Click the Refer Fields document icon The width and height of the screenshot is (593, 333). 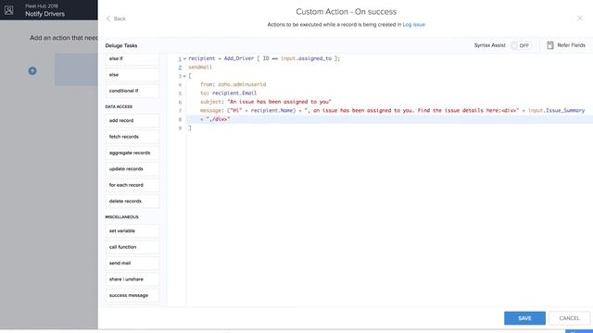coord(550,45)
